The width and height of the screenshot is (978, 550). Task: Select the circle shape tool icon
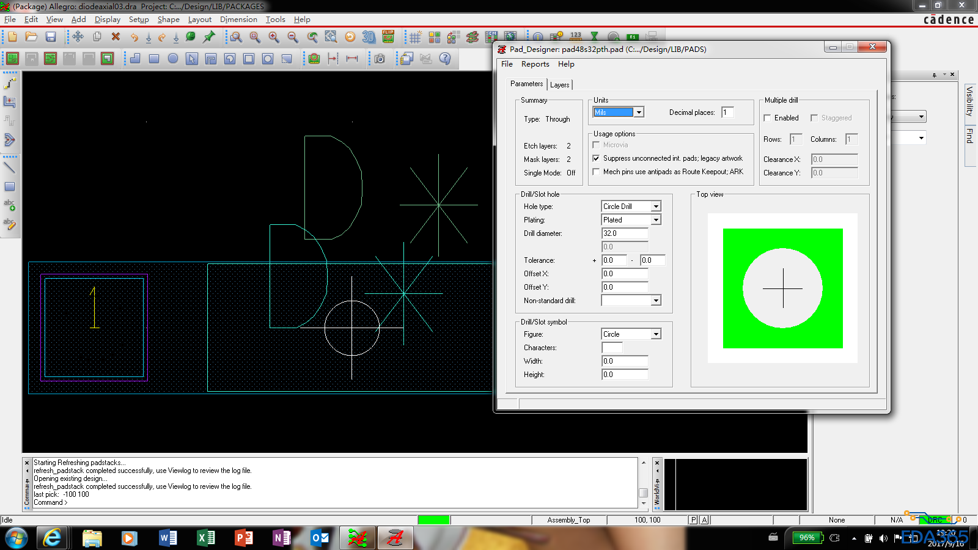pyautogui.click(x=173, y=59)
